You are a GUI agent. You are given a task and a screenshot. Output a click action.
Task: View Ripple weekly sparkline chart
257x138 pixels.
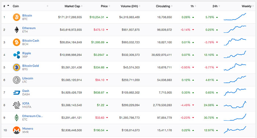click(235, 54)
